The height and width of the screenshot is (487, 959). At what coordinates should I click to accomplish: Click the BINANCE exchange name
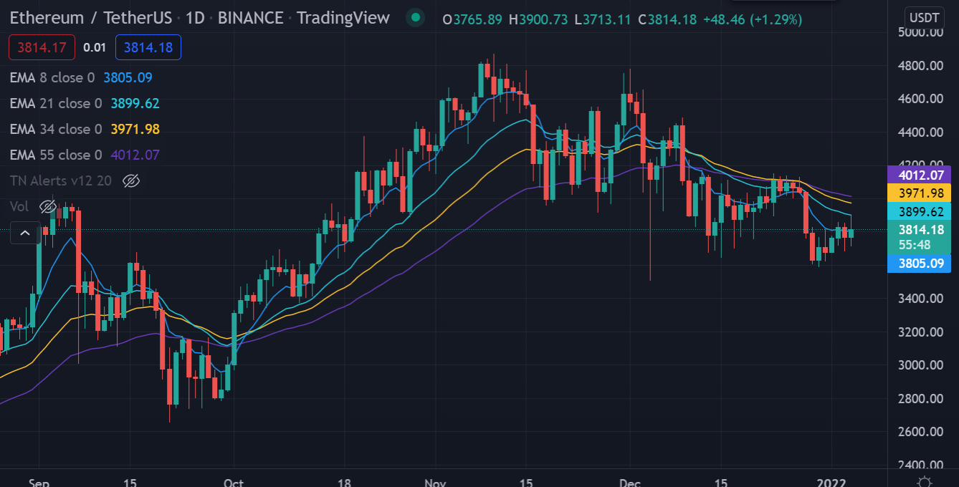tap(250, 18)
